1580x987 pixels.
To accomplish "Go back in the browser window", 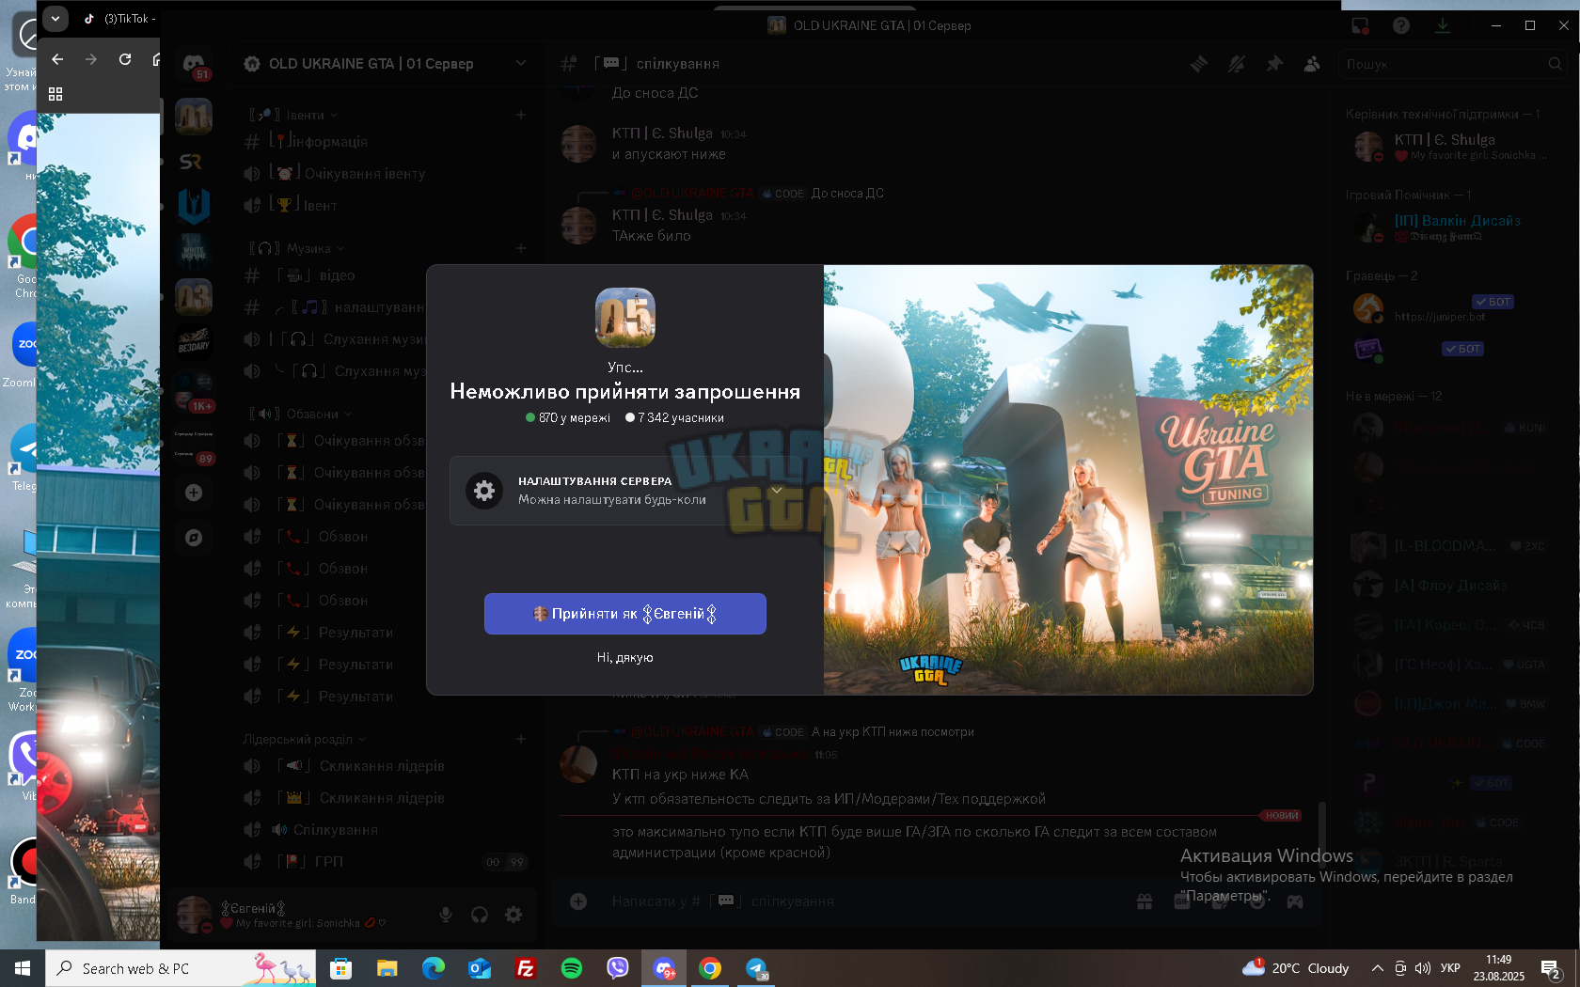I will [x=58, y=59].
